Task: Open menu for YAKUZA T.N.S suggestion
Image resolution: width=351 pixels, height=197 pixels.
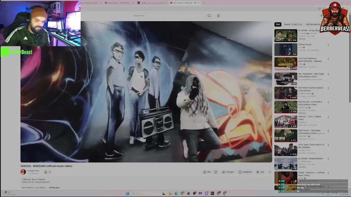Action: 328,117
